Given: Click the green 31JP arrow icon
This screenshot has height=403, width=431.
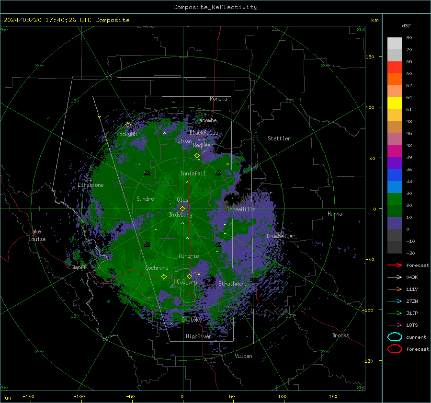Looking at the screenshot, I should [x=395, y=313].
